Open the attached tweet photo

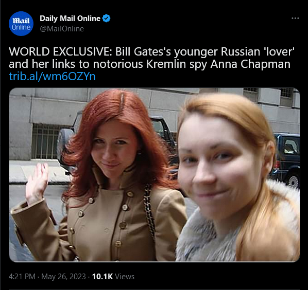[x=155, y=174]
